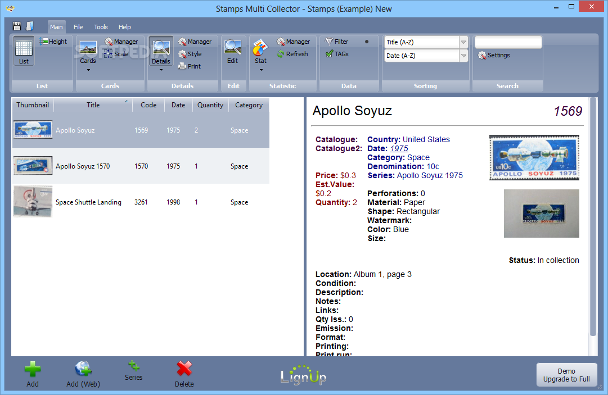Open Search Settings

pyautogui.click(x=494, y=55)
